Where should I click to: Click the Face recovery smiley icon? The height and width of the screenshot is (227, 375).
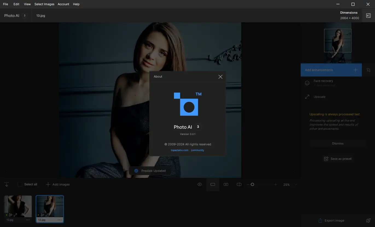click(x=307, y=83)
